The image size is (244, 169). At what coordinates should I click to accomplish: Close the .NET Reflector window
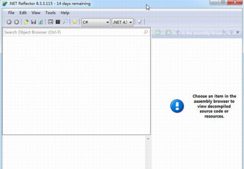[235, 2]
